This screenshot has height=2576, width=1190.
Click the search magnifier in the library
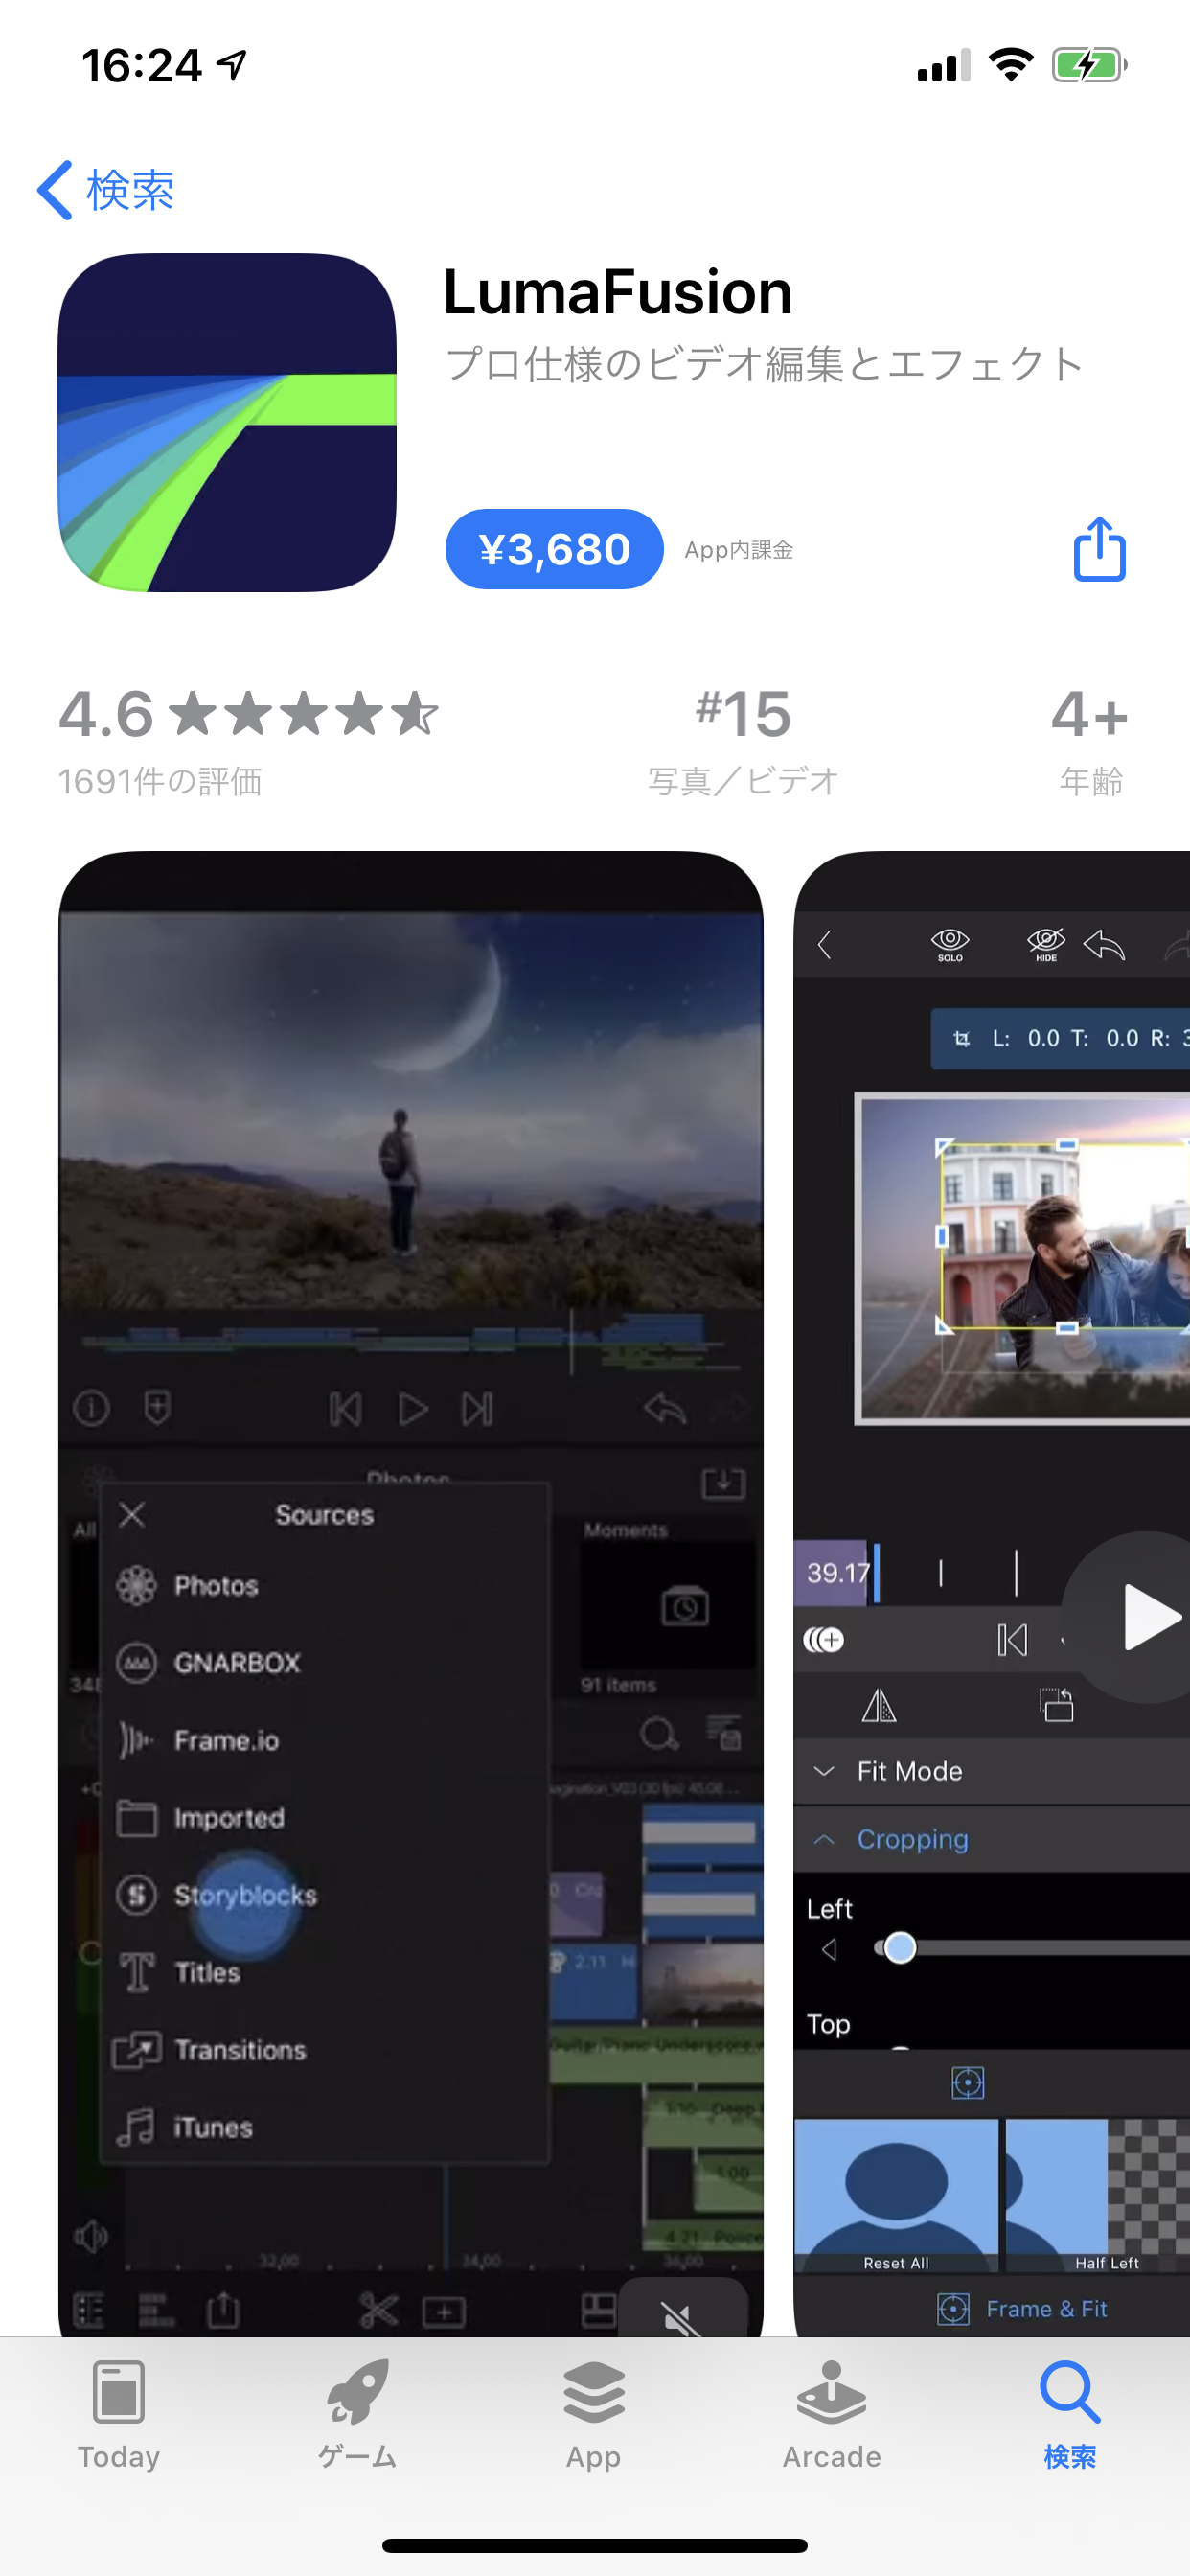pyautogui.click(x=659, y=1733)
